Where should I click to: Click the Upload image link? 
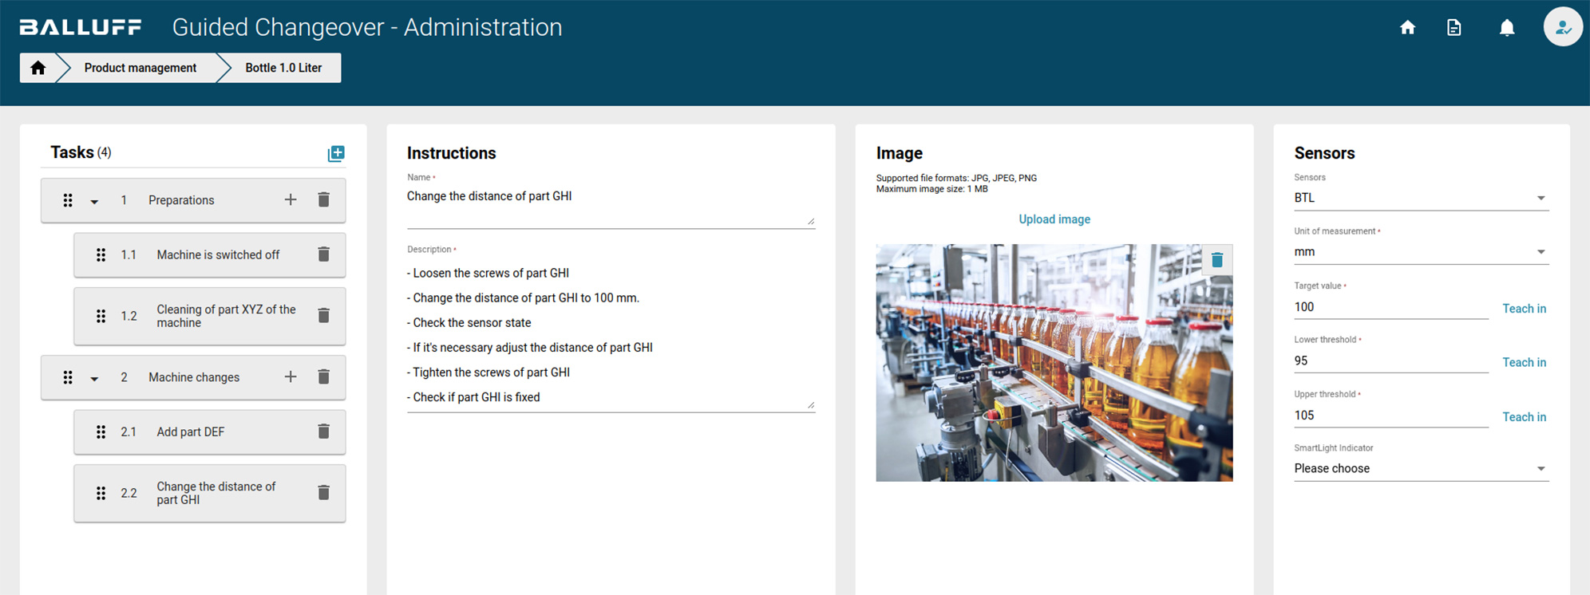click(x=1054, y=219)
